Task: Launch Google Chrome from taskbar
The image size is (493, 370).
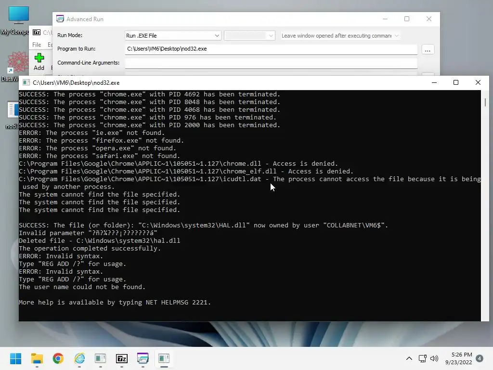Action: coord(58,358)
